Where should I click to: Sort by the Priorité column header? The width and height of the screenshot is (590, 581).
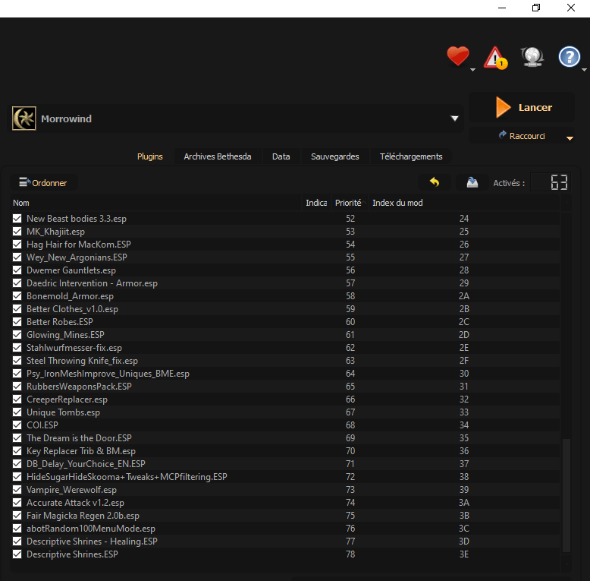[x=348, y=203]
